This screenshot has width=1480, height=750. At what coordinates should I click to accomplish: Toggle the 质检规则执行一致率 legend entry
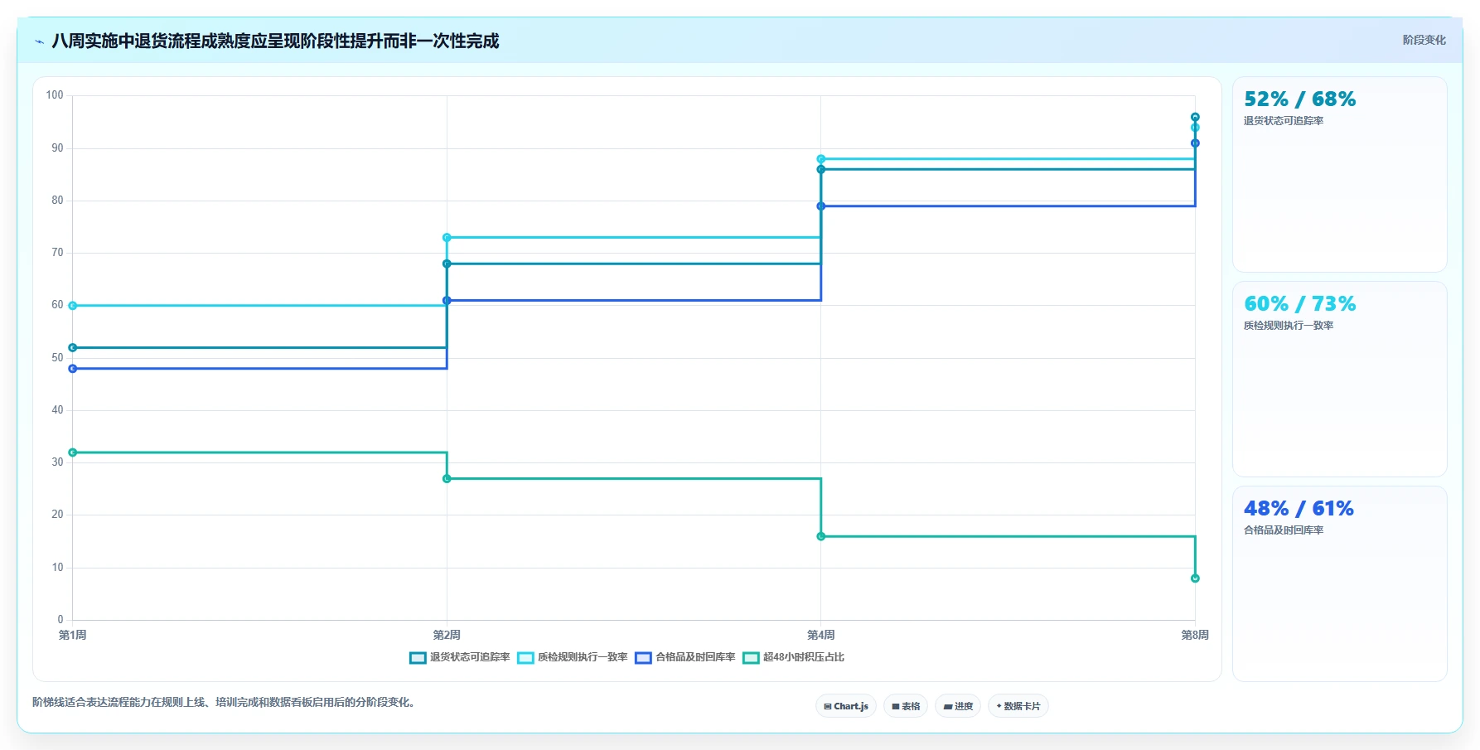pos(573,657)
